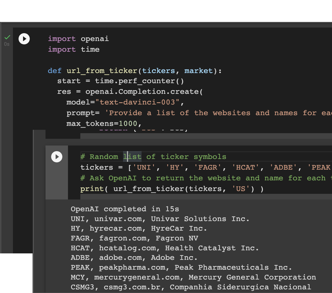The height and width of the screenshot is (293, 332).
Task: Run the ticker symbols cell
Action: [x=57, y=157]
